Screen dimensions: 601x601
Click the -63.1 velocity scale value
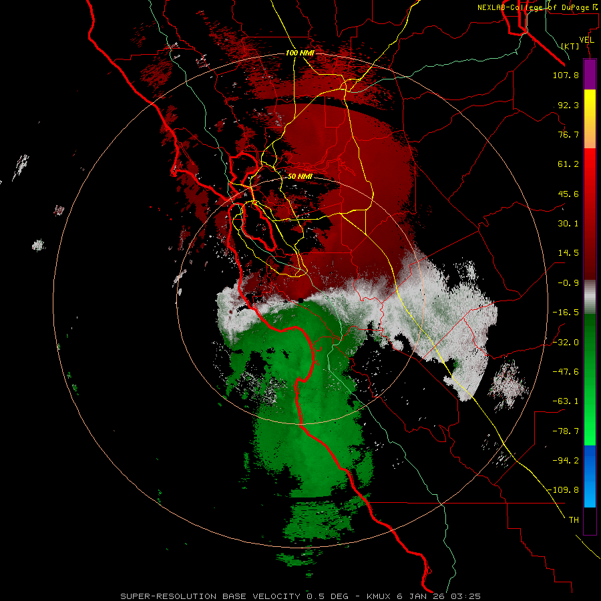[x=566, y=401]
